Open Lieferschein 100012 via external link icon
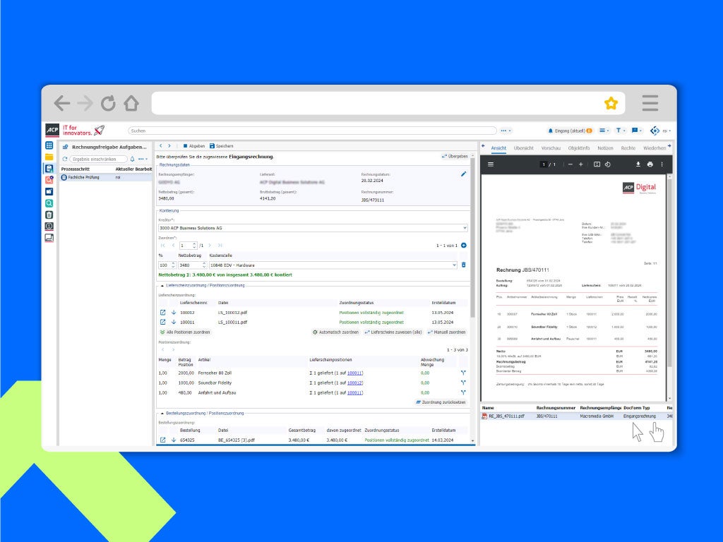This screenshot has height=542, width=723. (x=163, y=312)
